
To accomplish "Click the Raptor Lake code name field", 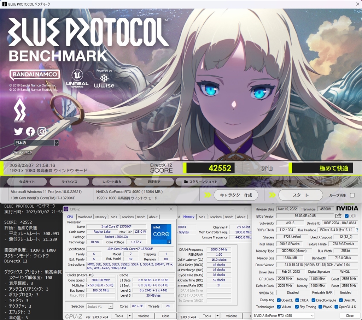I will click(x=102, y=232).
